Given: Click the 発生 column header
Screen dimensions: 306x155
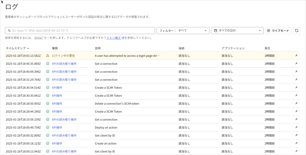Looking at the screenshot, I should click(267, 48).
